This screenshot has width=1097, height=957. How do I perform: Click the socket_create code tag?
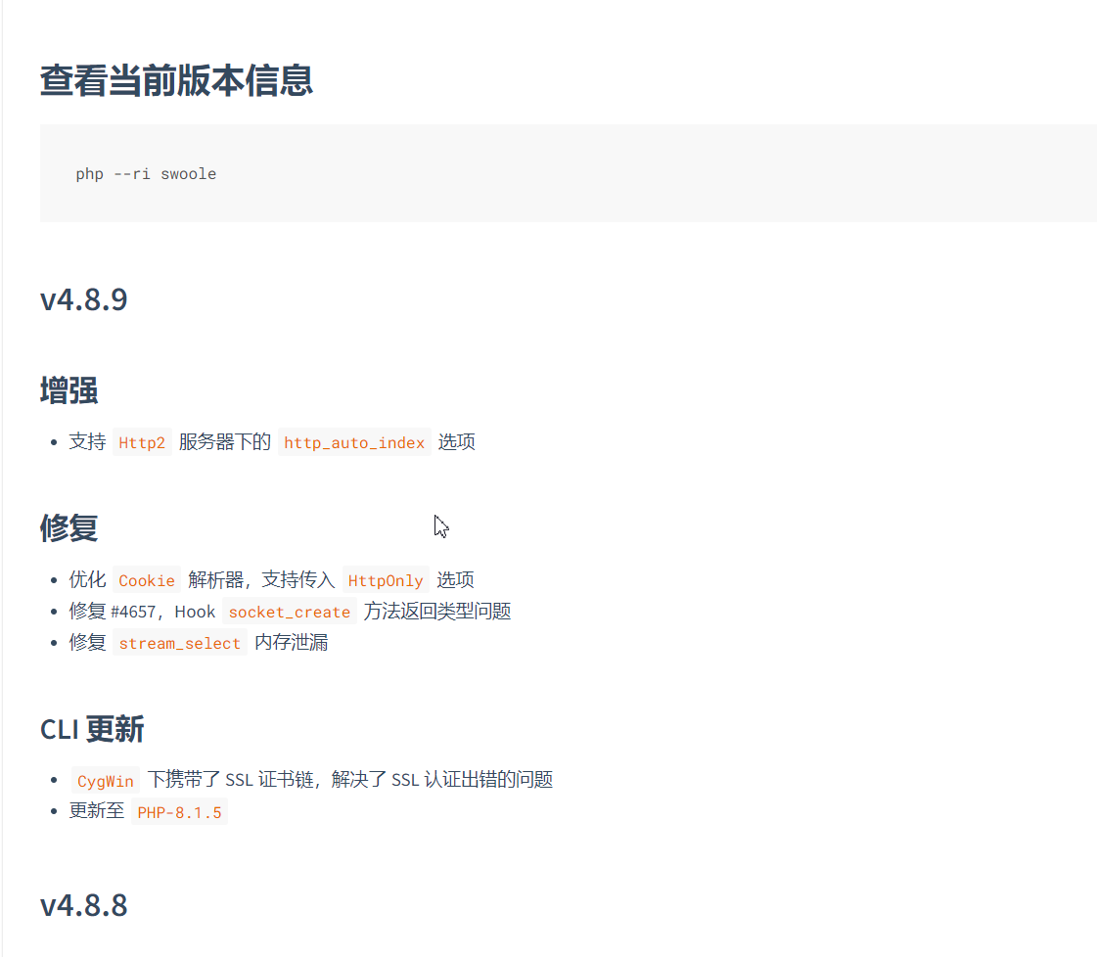point(290,613)
